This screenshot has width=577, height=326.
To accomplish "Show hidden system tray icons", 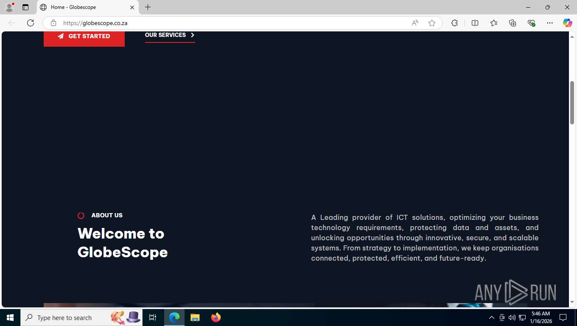I will tap(492, 318).
